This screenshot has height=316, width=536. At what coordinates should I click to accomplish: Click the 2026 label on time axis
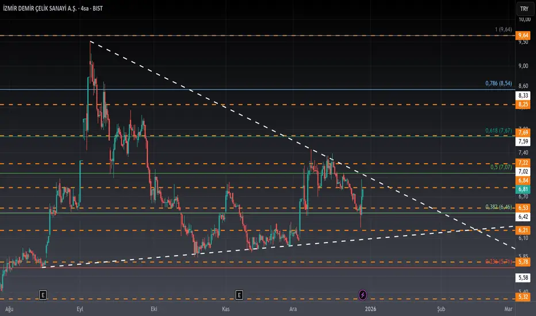click(370, 309)
